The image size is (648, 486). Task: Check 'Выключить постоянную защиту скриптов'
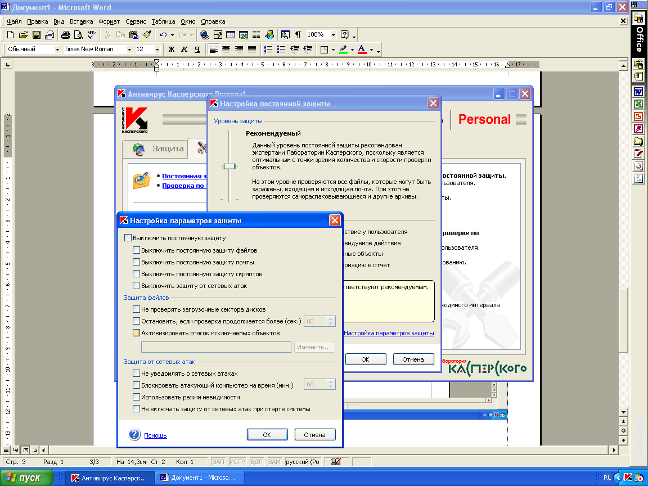136,273
